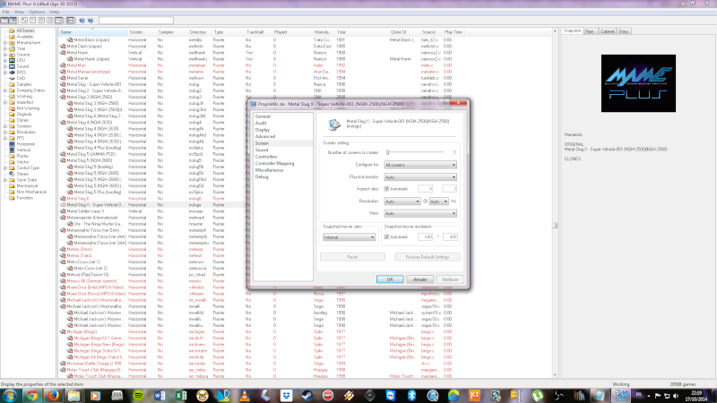Click the CHD disk icon in folder tree
The height and width of the screenshot is (403, 717).
coord(12,78)
